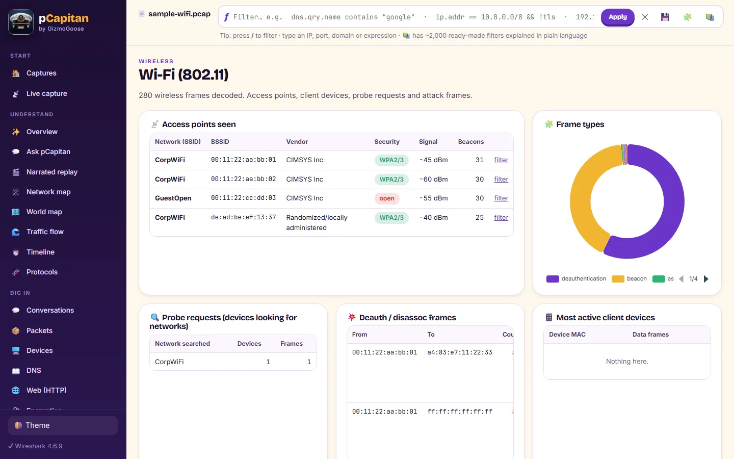Open the filter library books icon
Screen dimensions: 734x459
(x=710, y=17)
